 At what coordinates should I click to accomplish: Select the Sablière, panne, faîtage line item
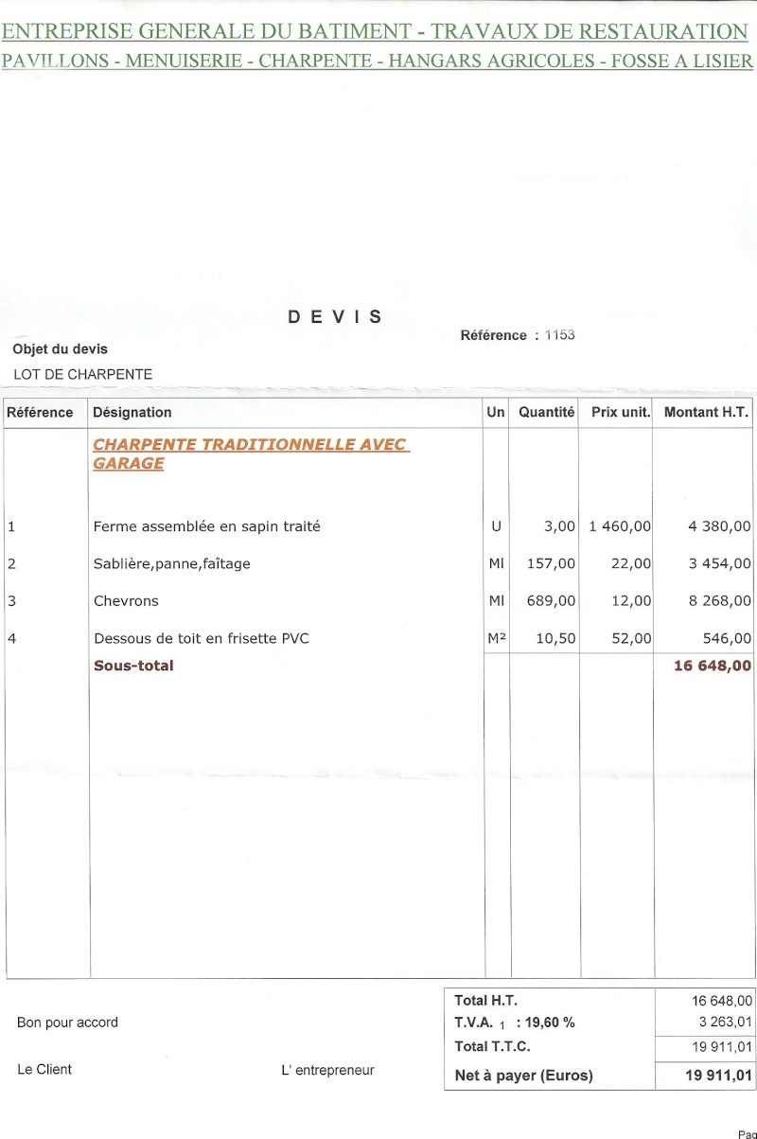[172, 563]
